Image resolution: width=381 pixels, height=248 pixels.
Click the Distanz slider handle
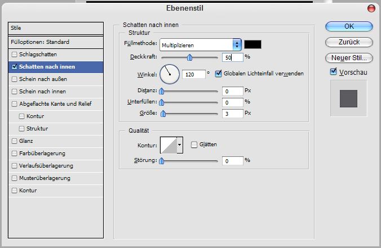click(x=162, y=91)
